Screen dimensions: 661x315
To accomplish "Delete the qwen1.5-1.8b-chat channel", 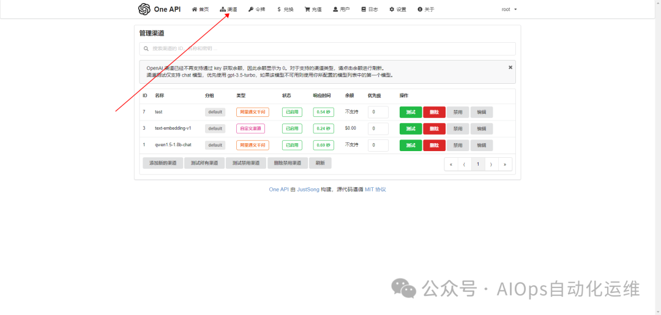I will pos(434,145).
